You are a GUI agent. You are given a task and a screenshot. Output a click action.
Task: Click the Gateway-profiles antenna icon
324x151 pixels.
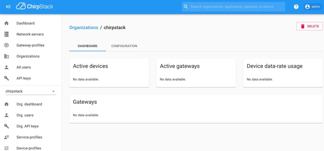[x=6, y=45]
